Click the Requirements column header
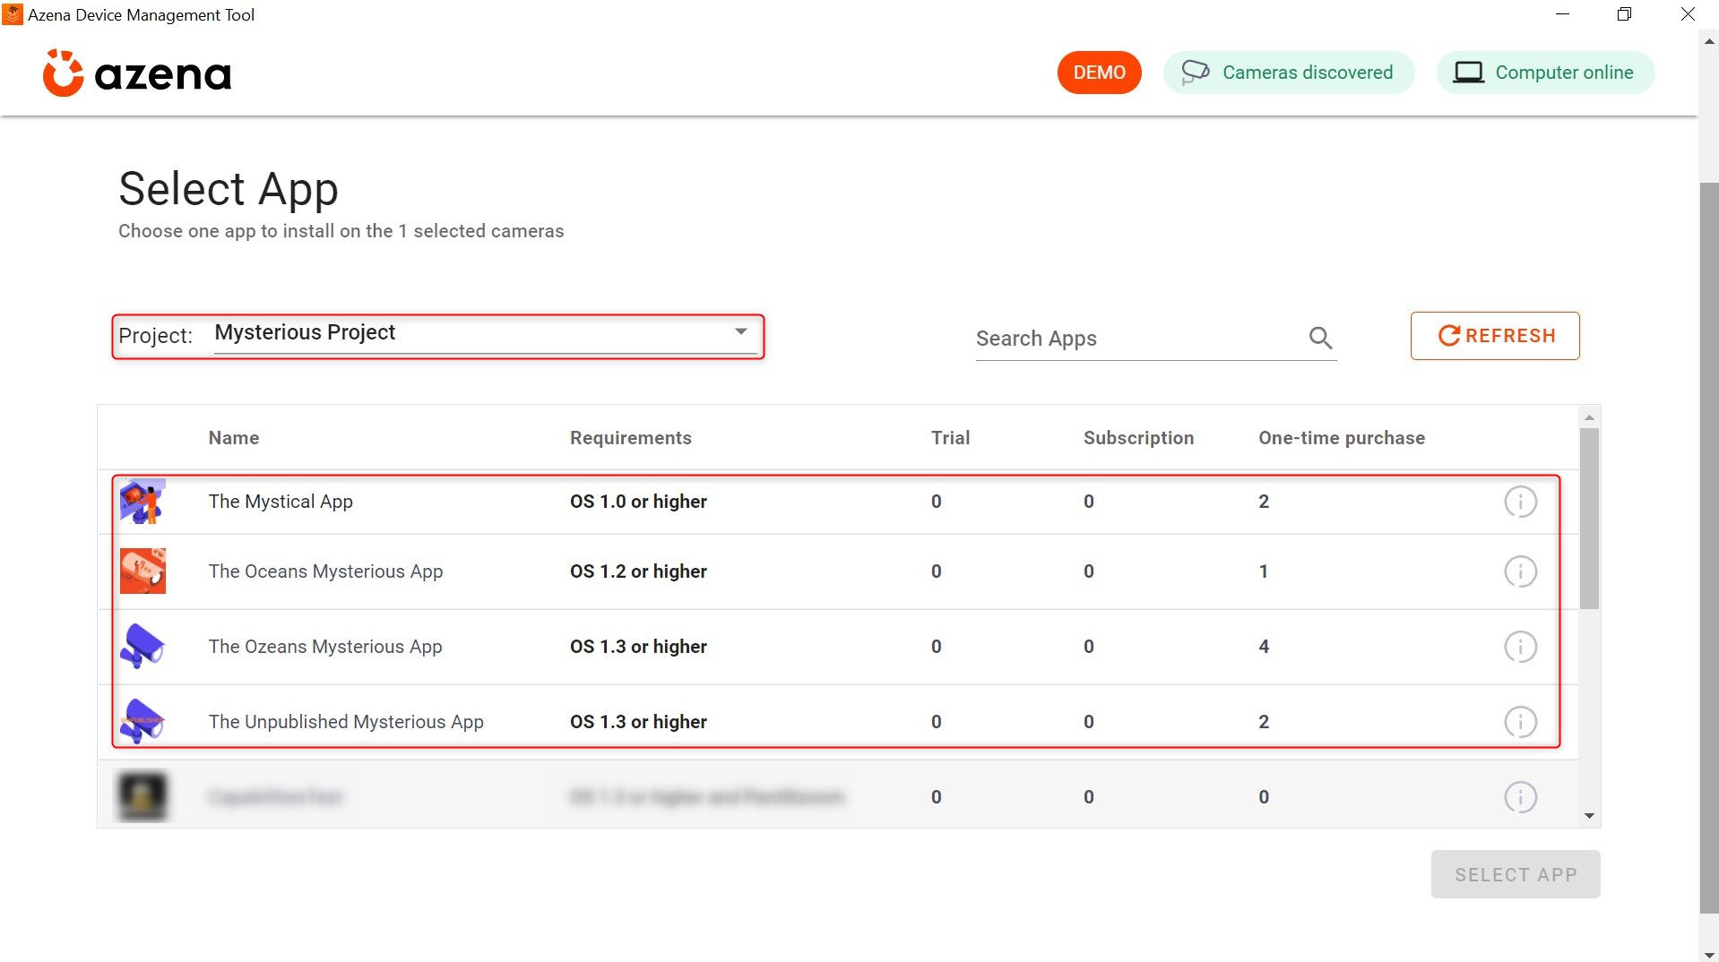 [631, 438]
